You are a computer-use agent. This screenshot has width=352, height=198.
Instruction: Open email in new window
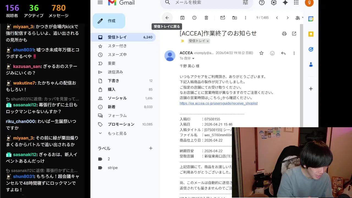click(x=294, y=34)
